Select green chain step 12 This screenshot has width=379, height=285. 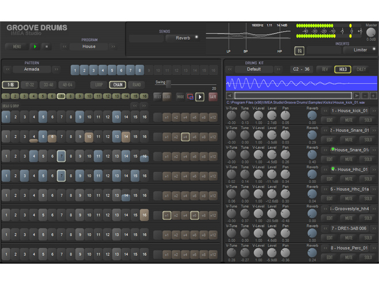(108, 96)
